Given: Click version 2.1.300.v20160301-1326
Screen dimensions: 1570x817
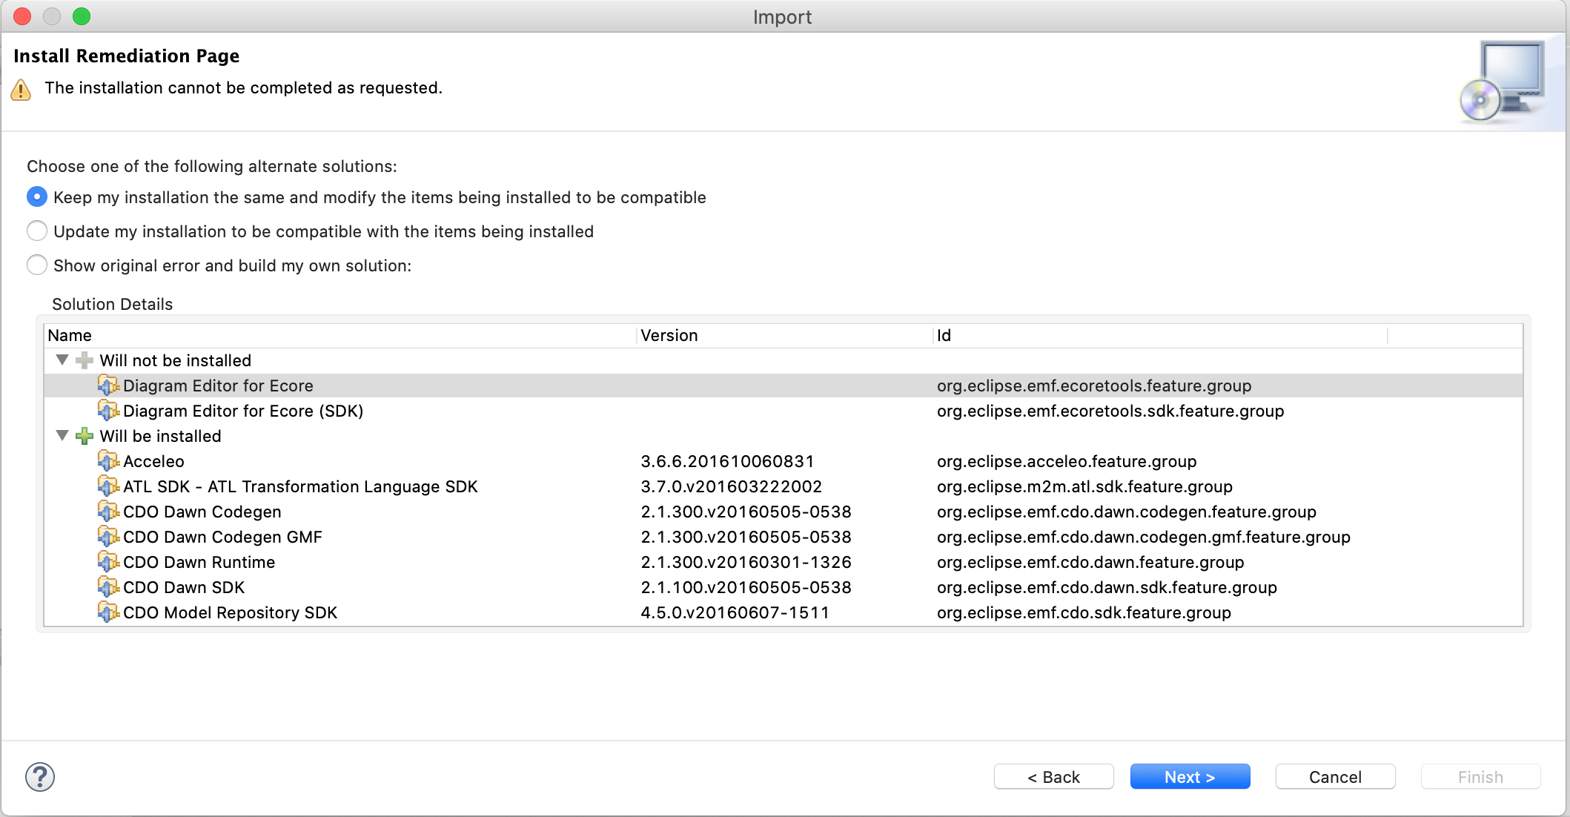Looking at the screenshot, I should point(746,562).
